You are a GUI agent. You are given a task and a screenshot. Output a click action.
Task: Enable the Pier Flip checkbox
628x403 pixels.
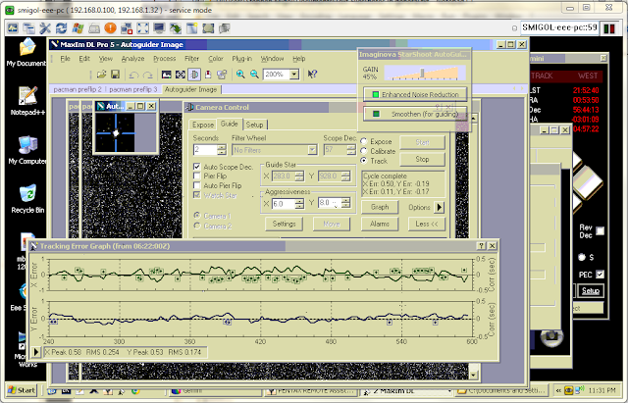[x=197, y=176]
